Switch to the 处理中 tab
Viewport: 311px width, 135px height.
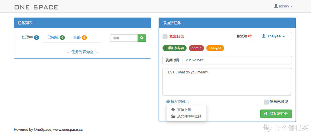pos(30,37)
